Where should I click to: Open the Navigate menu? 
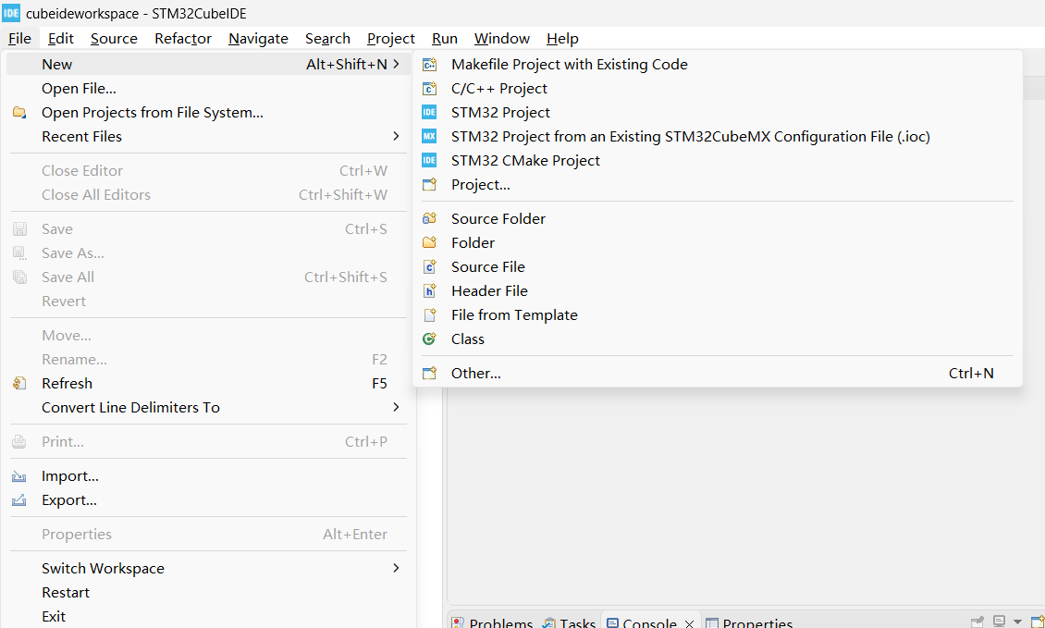point(258,39)
